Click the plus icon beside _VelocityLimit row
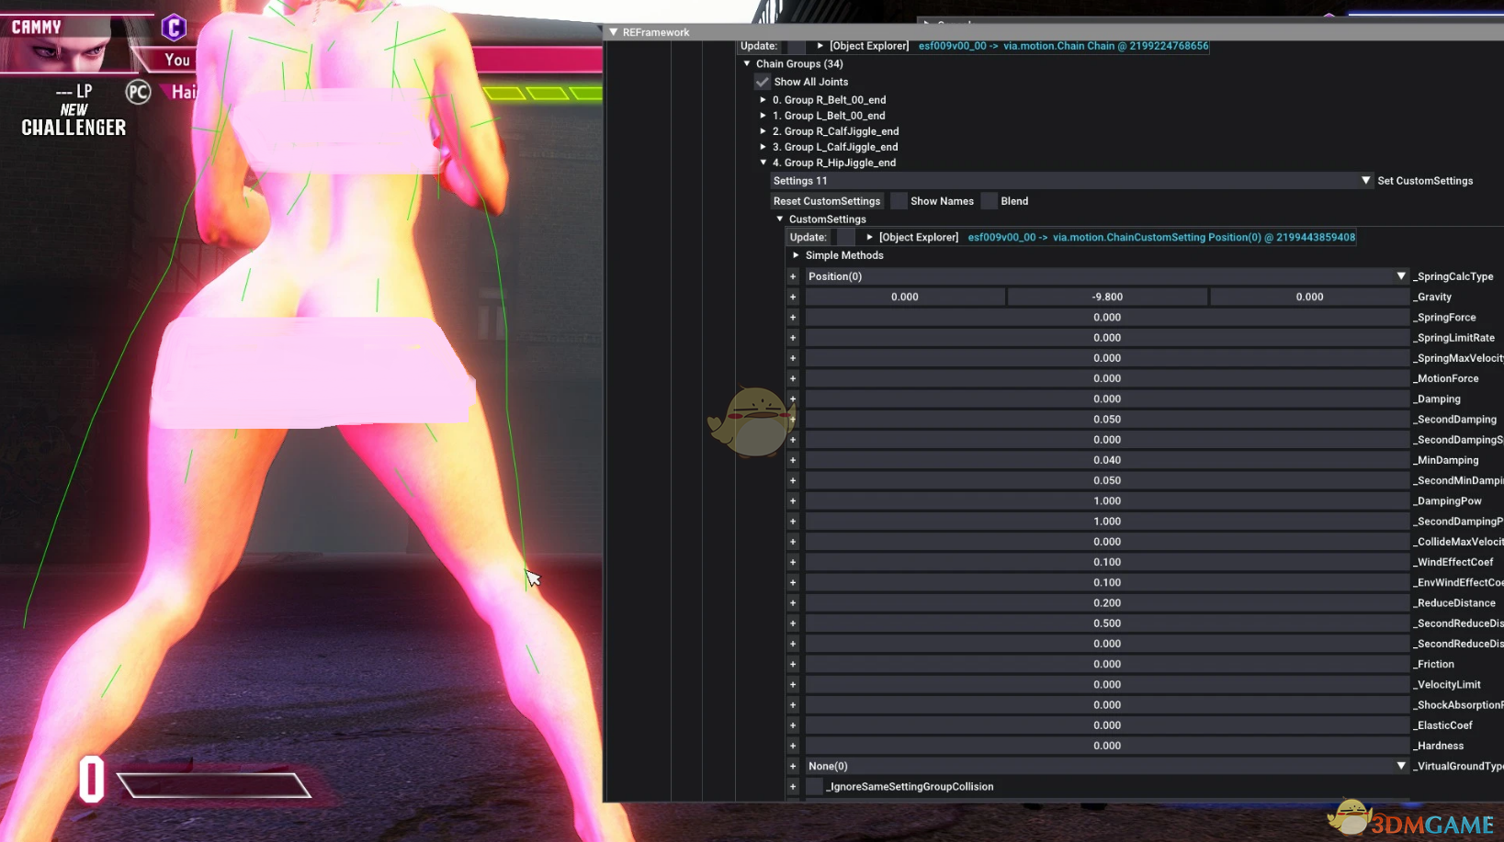Viewport: 1504px width, 842px height. (793, 685)
